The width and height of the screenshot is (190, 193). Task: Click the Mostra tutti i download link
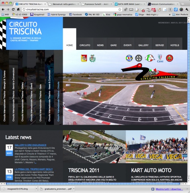point(169,189)
